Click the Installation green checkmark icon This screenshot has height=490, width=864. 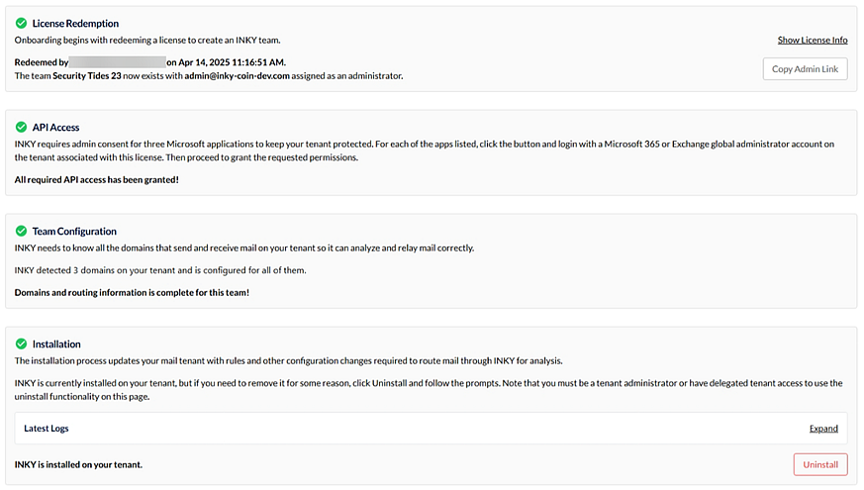21,344
